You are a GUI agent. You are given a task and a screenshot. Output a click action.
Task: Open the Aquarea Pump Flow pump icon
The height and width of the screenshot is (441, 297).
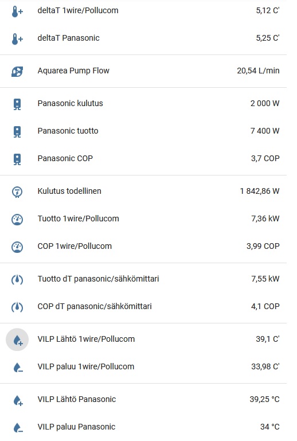point(17,72)
